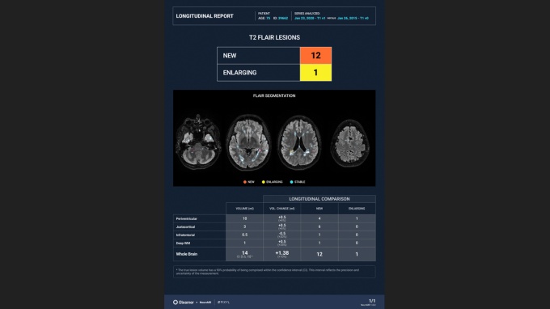This screenshot has width=550, height=309.
Task: Click Juxtacortical volume change +0.5
Action: [x=282, y=226]
